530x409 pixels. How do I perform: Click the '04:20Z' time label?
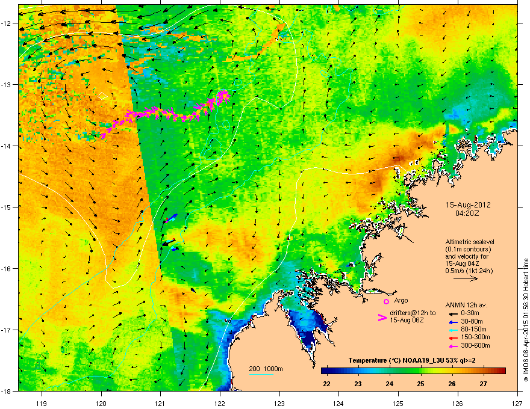467,214
